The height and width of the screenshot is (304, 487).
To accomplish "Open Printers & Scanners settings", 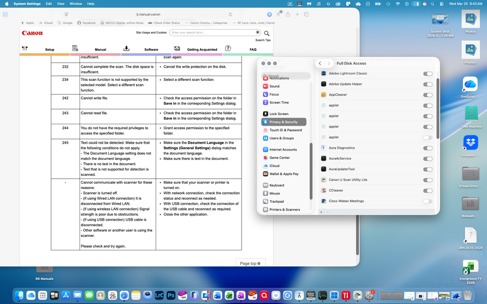I will click(x=284, y=209).
